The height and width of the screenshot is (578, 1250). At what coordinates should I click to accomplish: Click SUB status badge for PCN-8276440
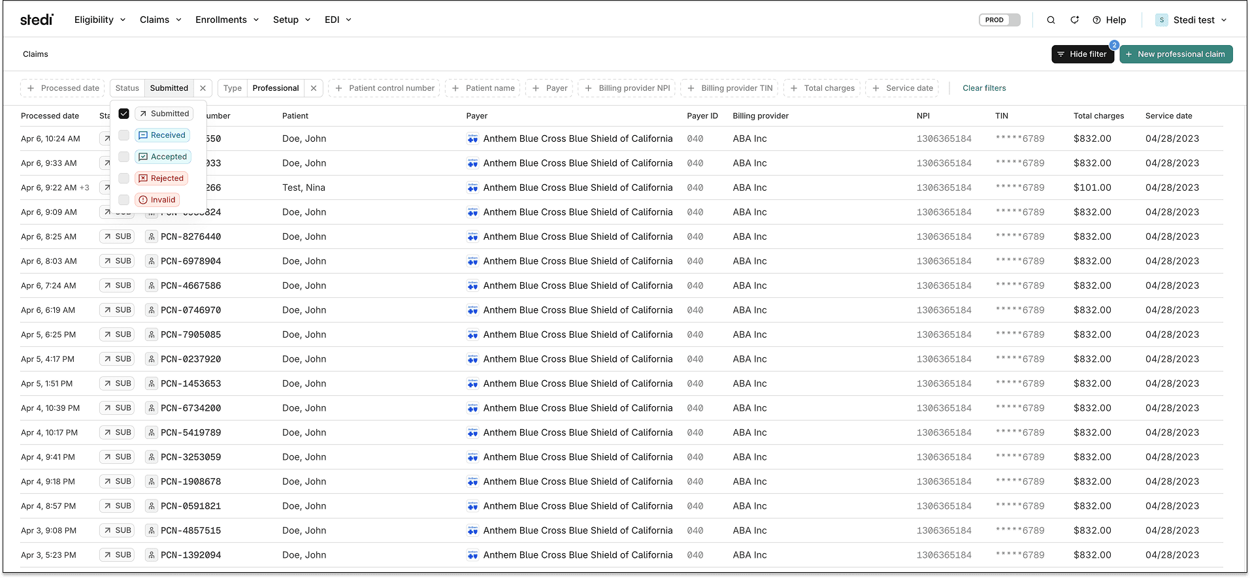pyautogui.click(x=117, y=236)
